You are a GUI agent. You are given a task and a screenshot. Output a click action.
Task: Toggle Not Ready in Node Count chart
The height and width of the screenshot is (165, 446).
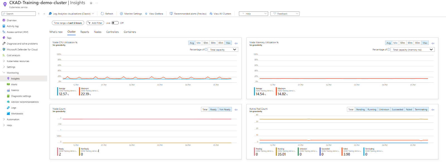tap(225, 109)
